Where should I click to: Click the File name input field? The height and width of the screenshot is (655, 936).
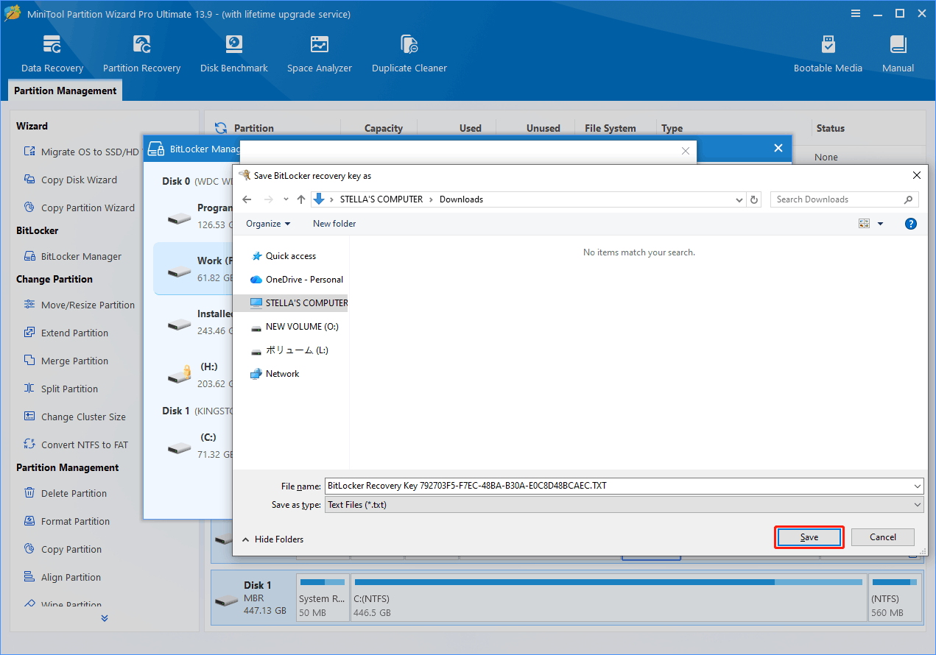(x=617, y=486)
